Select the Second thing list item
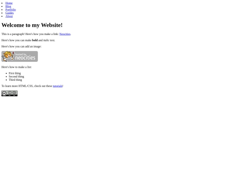 16,76
